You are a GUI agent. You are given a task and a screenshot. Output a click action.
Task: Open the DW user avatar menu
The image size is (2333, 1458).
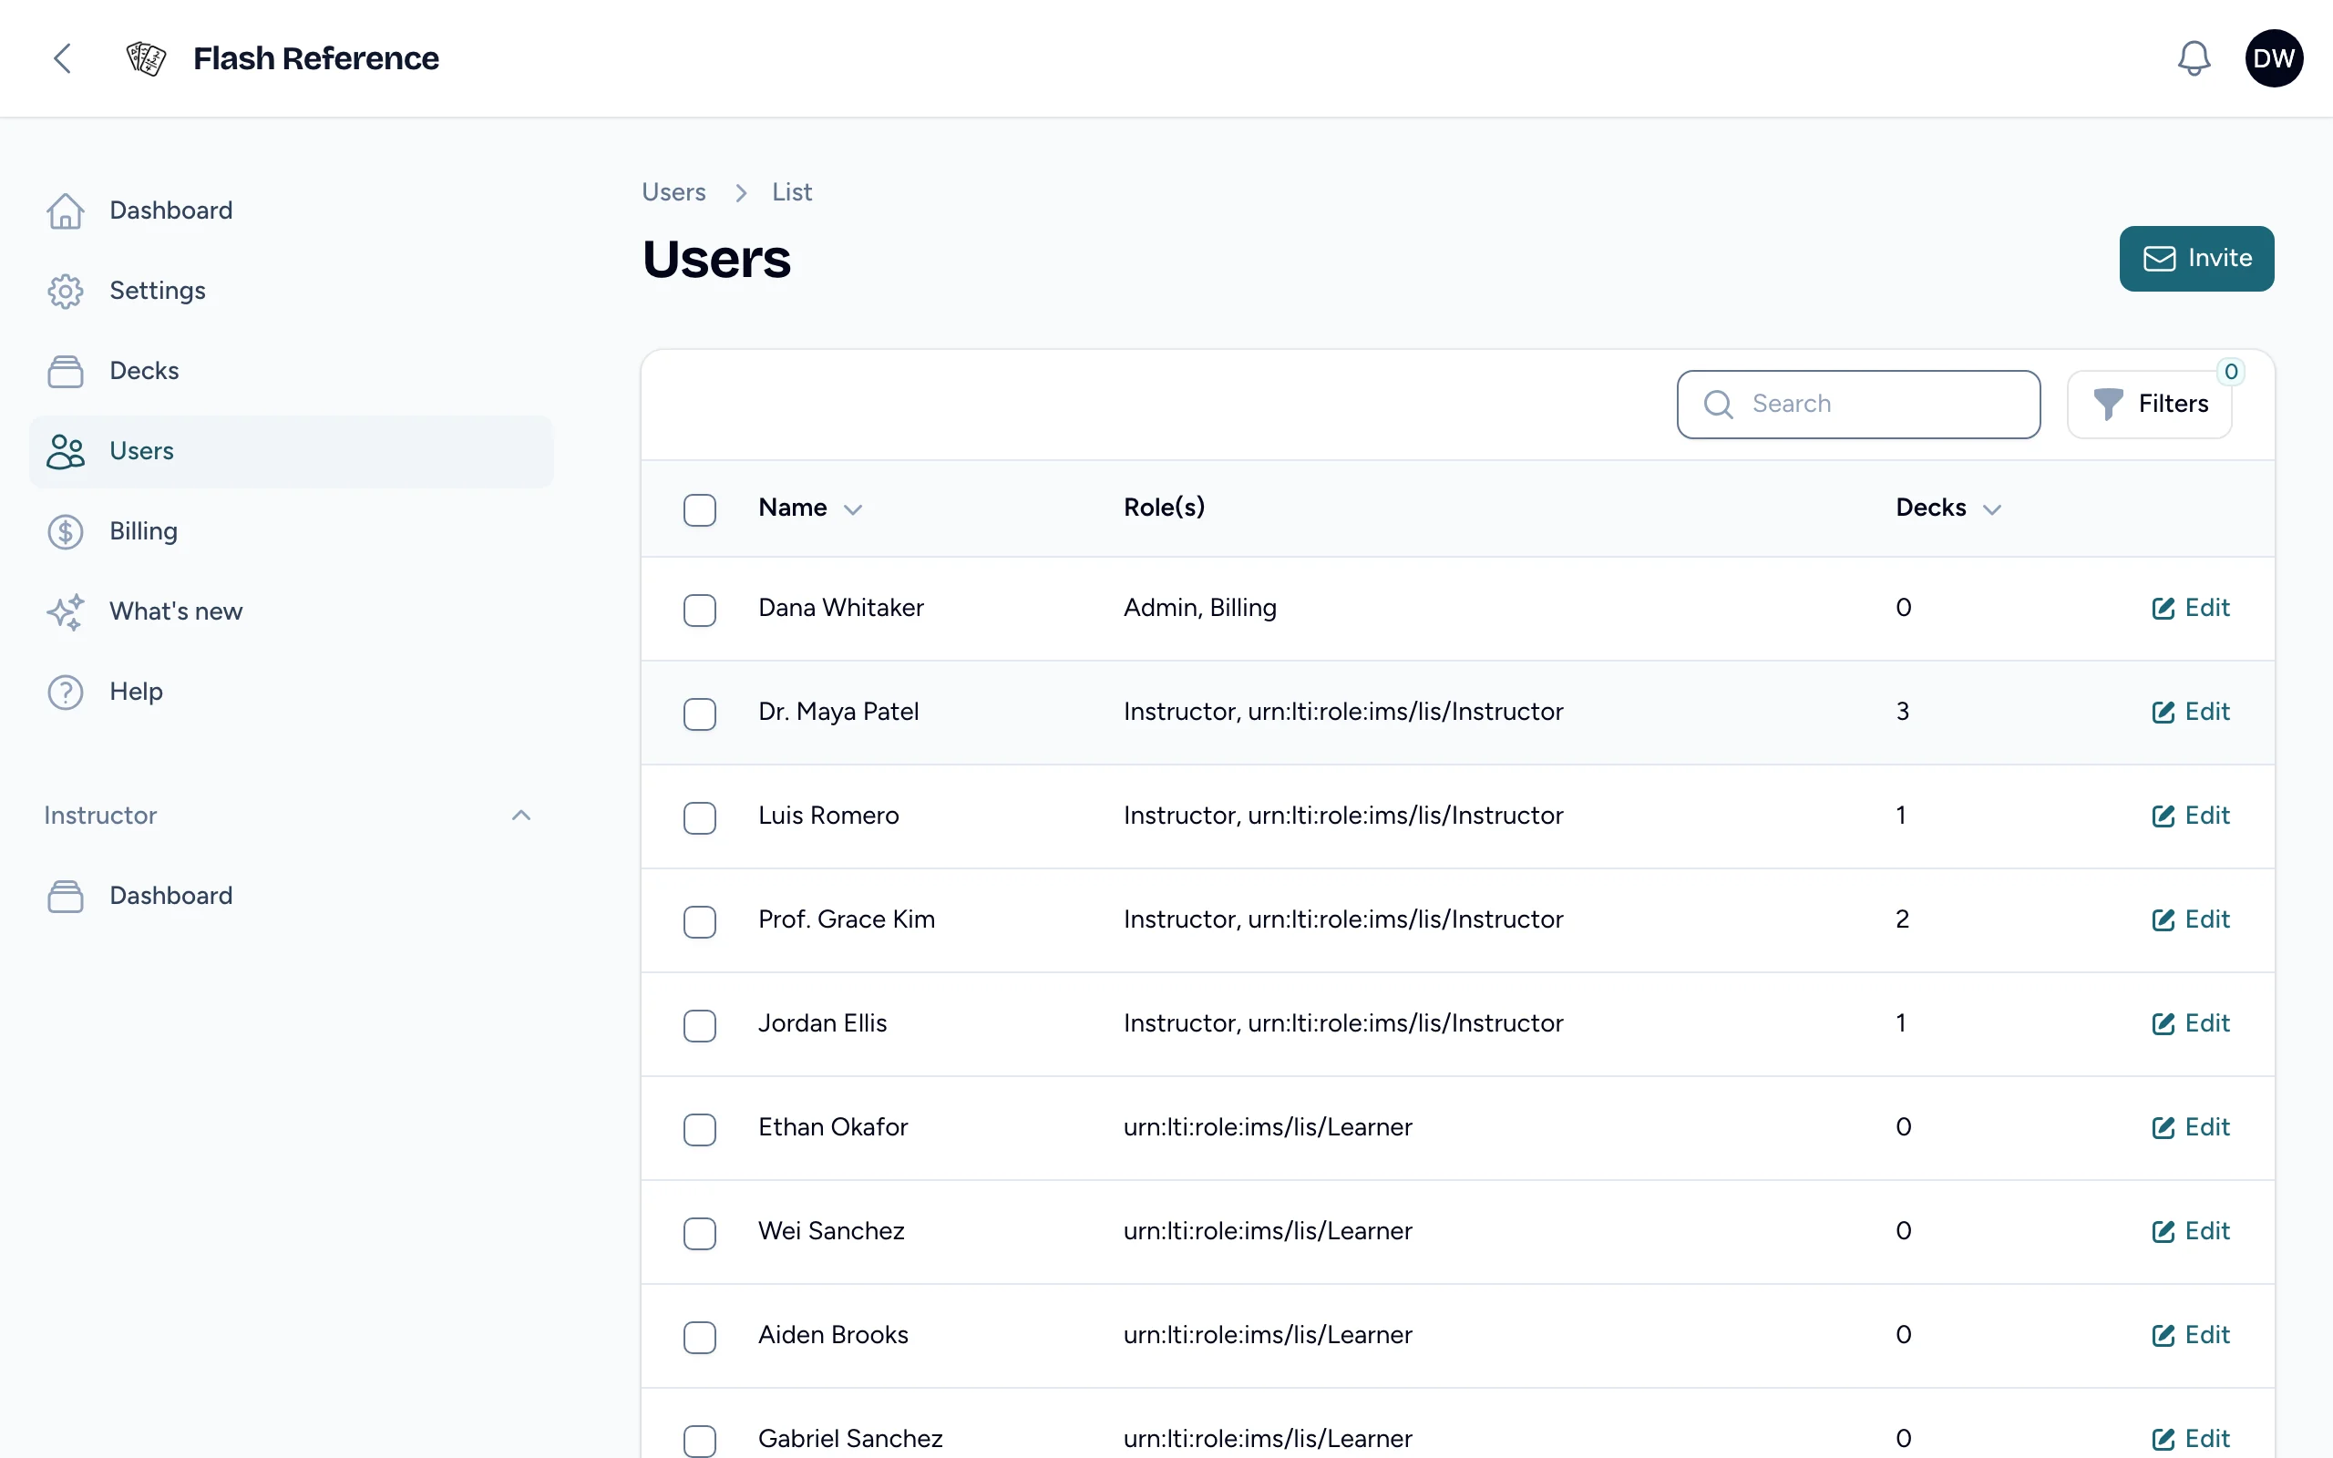click(2273, 57)
